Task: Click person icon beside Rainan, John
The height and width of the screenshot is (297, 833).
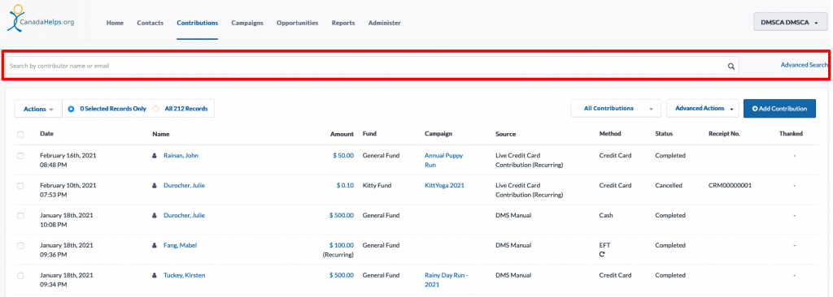Action: (x=155, y=156)
